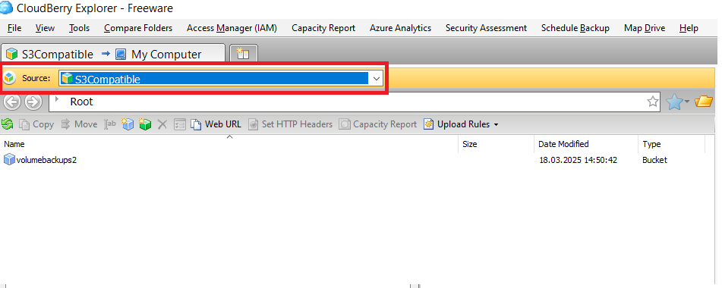Open the Compare Folders menu
Screen dimensions: 722x288
click(138, 28)
